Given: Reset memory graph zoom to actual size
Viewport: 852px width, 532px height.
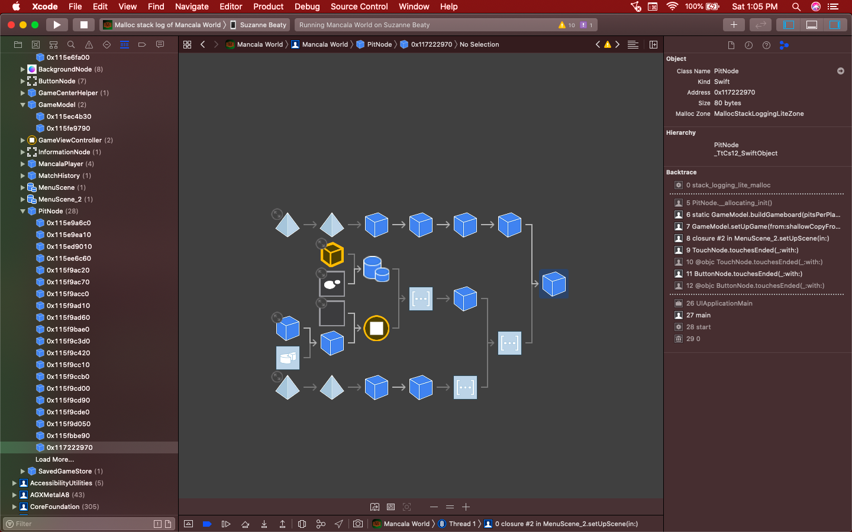Looking at the screenshot, I should click(x=450, y=507).
